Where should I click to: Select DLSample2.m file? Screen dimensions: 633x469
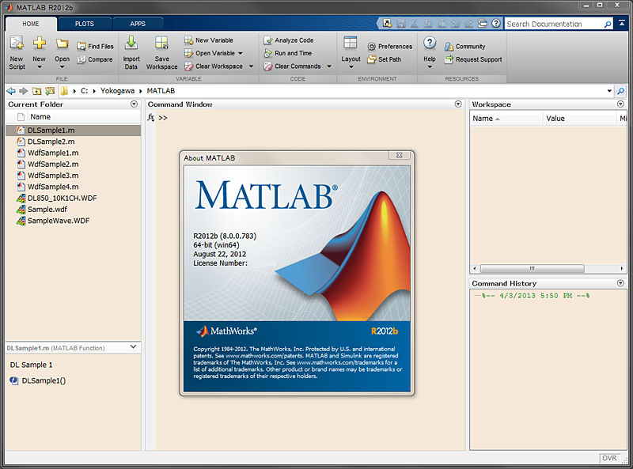coord(51,142)
